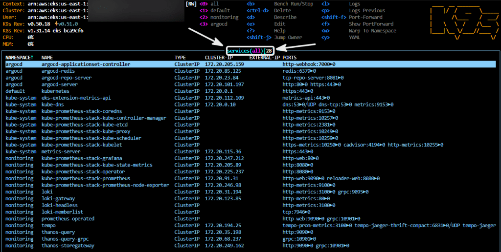Click the Describe command hint
Viewport: 501px width, 252px height.
tap(285, 17)
